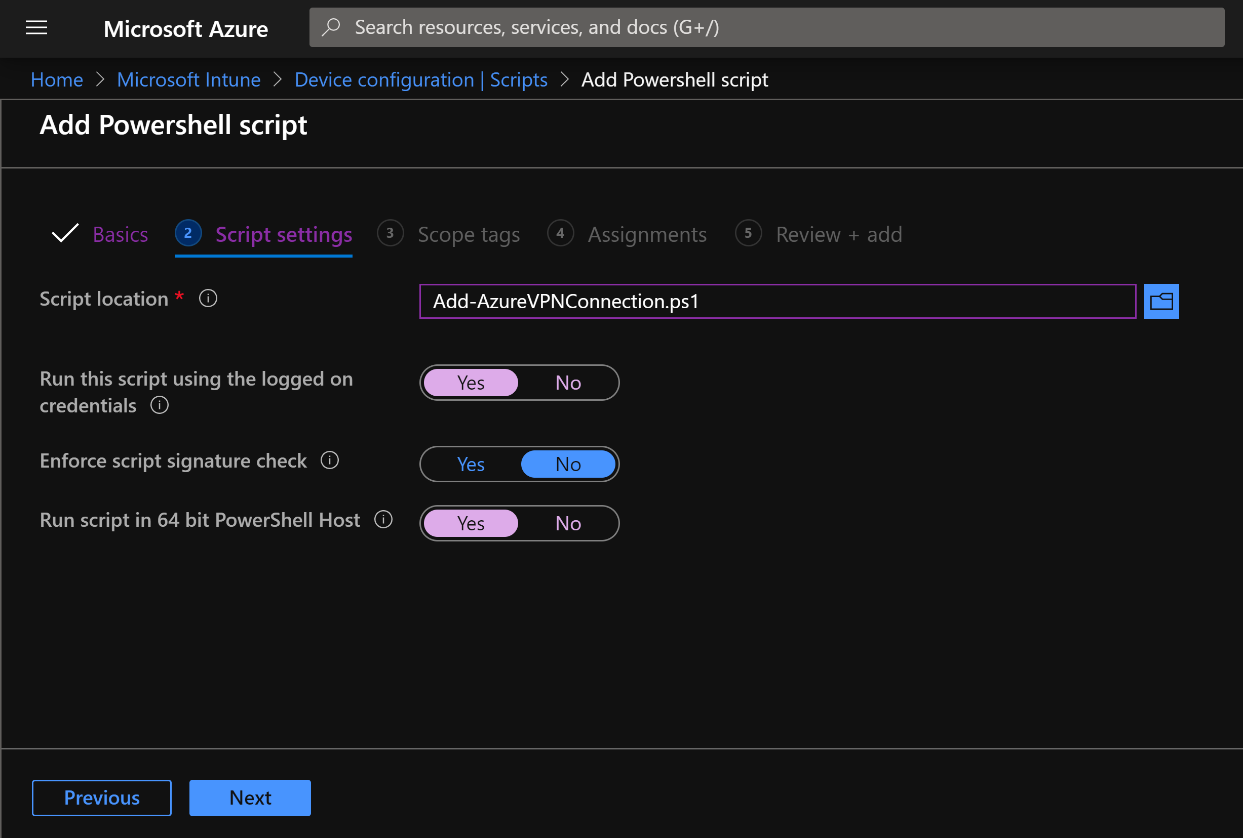
Task: Set logged on credentials to Yes
Action: [x=471, y=383]
